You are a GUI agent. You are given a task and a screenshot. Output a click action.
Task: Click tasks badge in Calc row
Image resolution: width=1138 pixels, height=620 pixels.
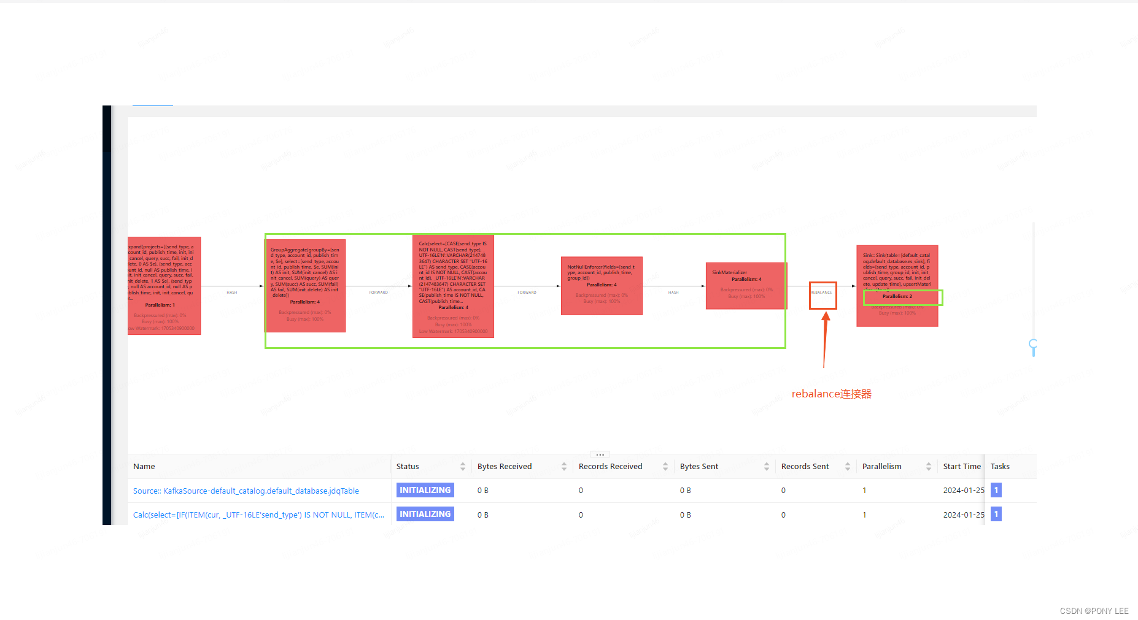click(996, 514)
